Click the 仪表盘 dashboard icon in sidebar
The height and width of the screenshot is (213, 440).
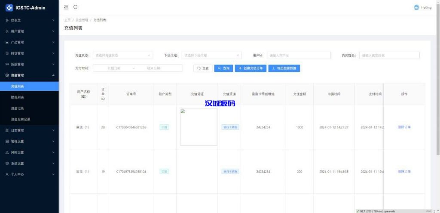(x=7, y=20)
